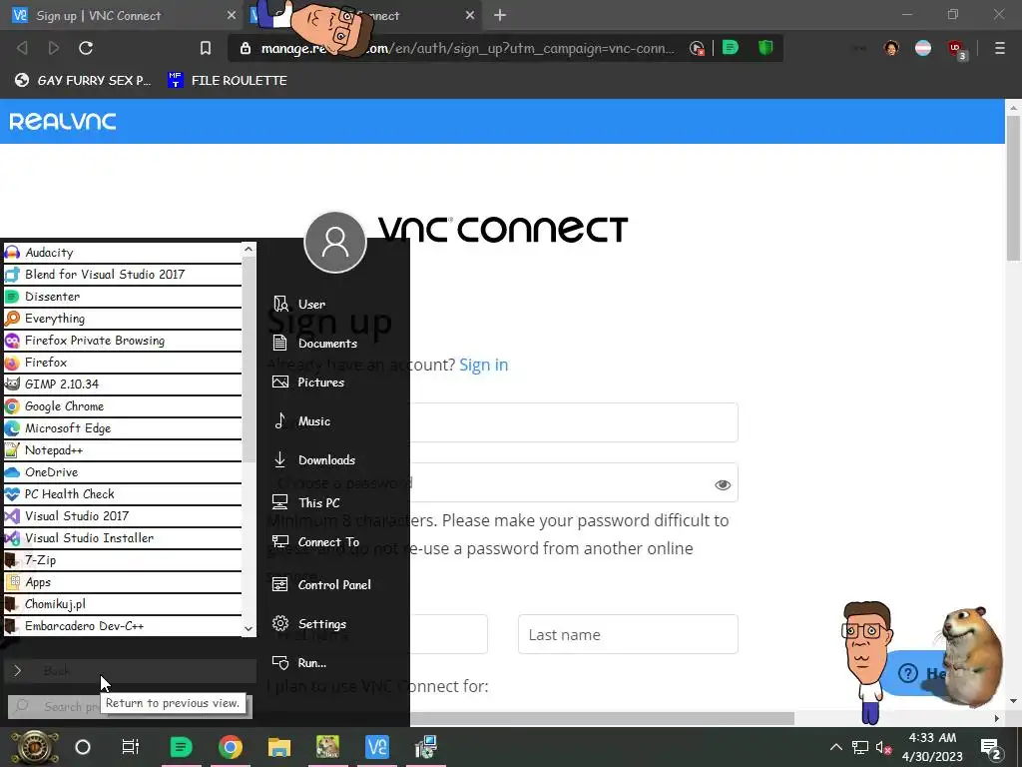Show hidden system tray icons
1022x767 pixels.
(x=835, y=747)
